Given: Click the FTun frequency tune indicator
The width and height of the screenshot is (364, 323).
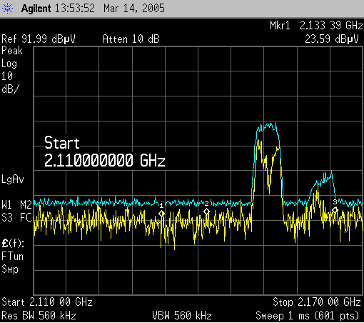Looking at the screenshot, I should click(x=12, y=257).
